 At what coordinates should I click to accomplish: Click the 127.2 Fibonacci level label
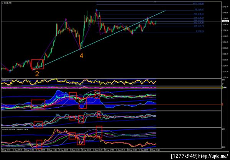(x=198, y=3)
